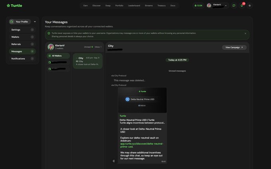Go to the Swap page

(x=108, y=6)
